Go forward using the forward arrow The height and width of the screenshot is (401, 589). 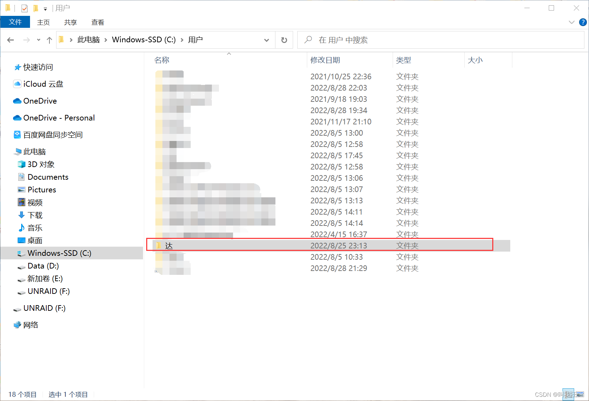[26, 40]
